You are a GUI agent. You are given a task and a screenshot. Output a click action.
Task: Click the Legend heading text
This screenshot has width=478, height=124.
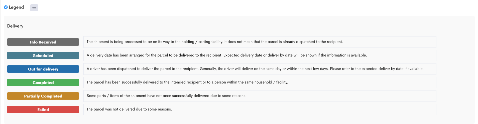pyautogui.click(x=16, y=7)
